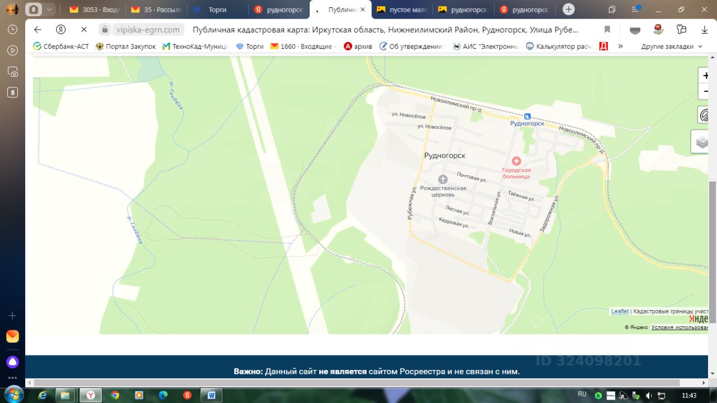
Task: Open a new browser tab
Action: (x=569, y=10)
